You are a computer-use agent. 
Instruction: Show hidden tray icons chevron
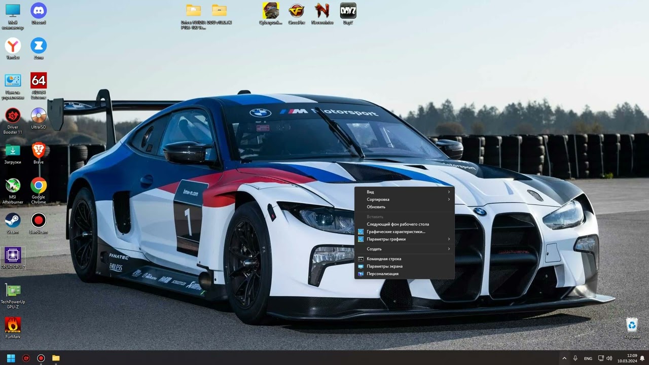coord(564,358)
